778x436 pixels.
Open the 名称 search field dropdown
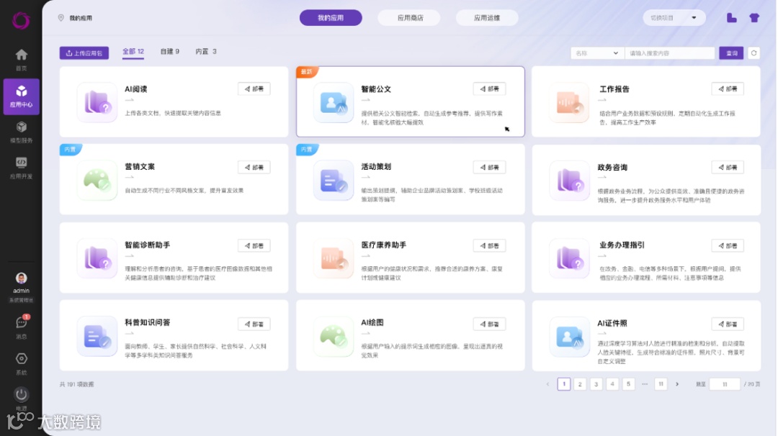597,53
